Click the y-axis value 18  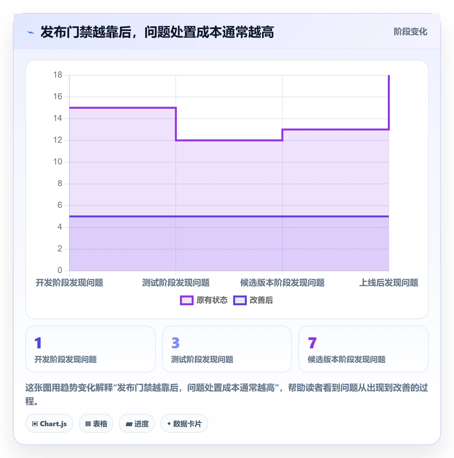tap(58, 75)
